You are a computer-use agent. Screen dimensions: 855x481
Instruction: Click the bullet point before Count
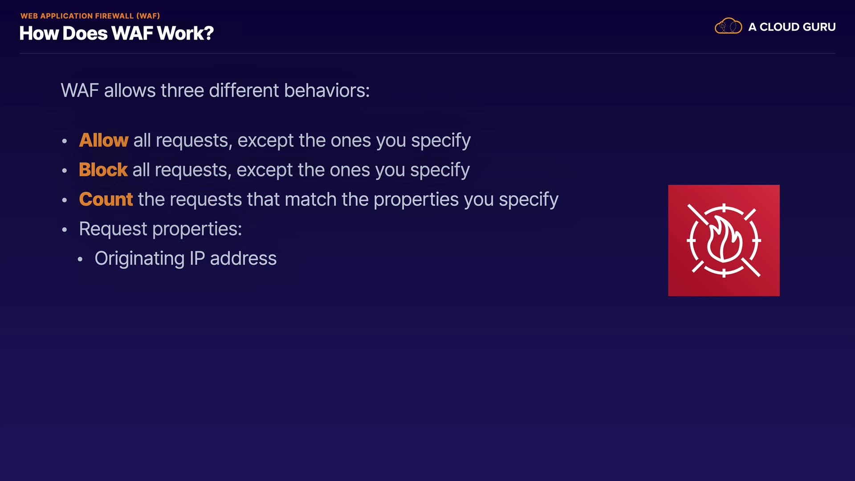coord(65,200)
